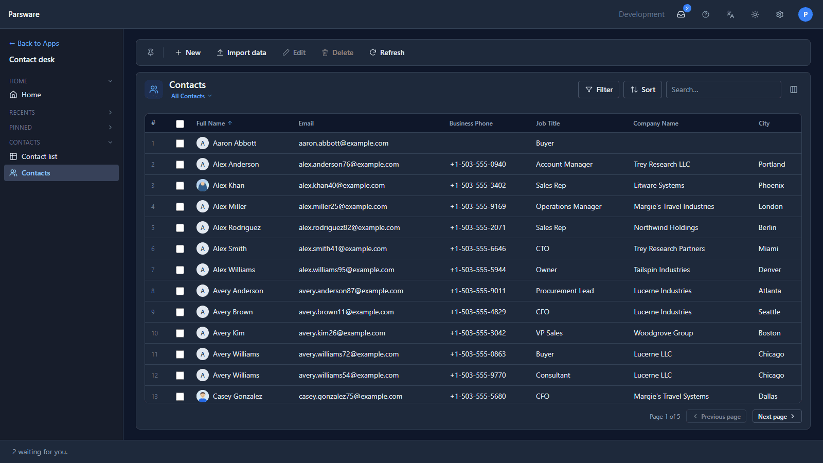This screenshot has height=463, width=823.
Task: Check the box for Aaron Abbott
Action: pos(180,144)
